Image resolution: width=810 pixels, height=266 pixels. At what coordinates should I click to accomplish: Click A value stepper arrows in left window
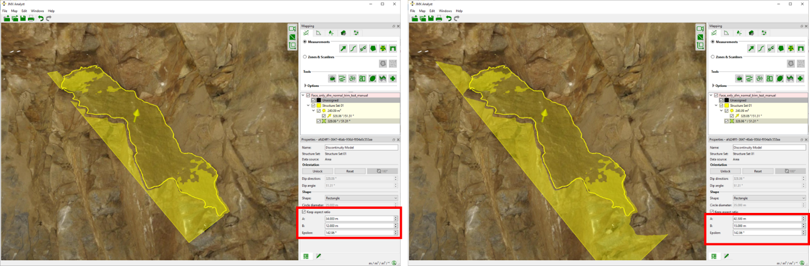[396, 219]
